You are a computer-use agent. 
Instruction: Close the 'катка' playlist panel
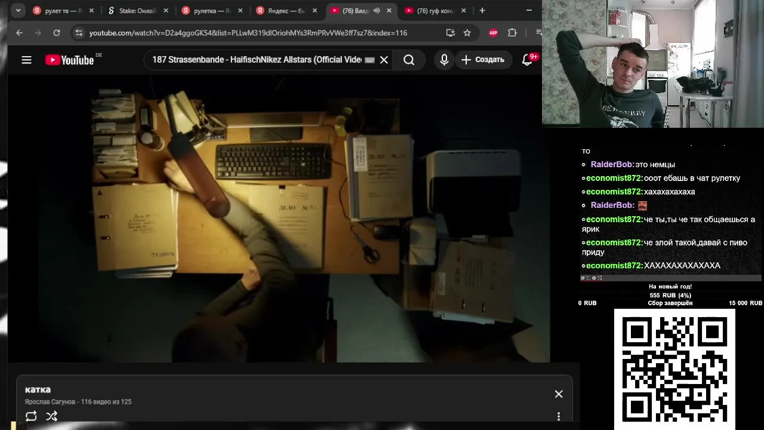click(x=559, y=394)
